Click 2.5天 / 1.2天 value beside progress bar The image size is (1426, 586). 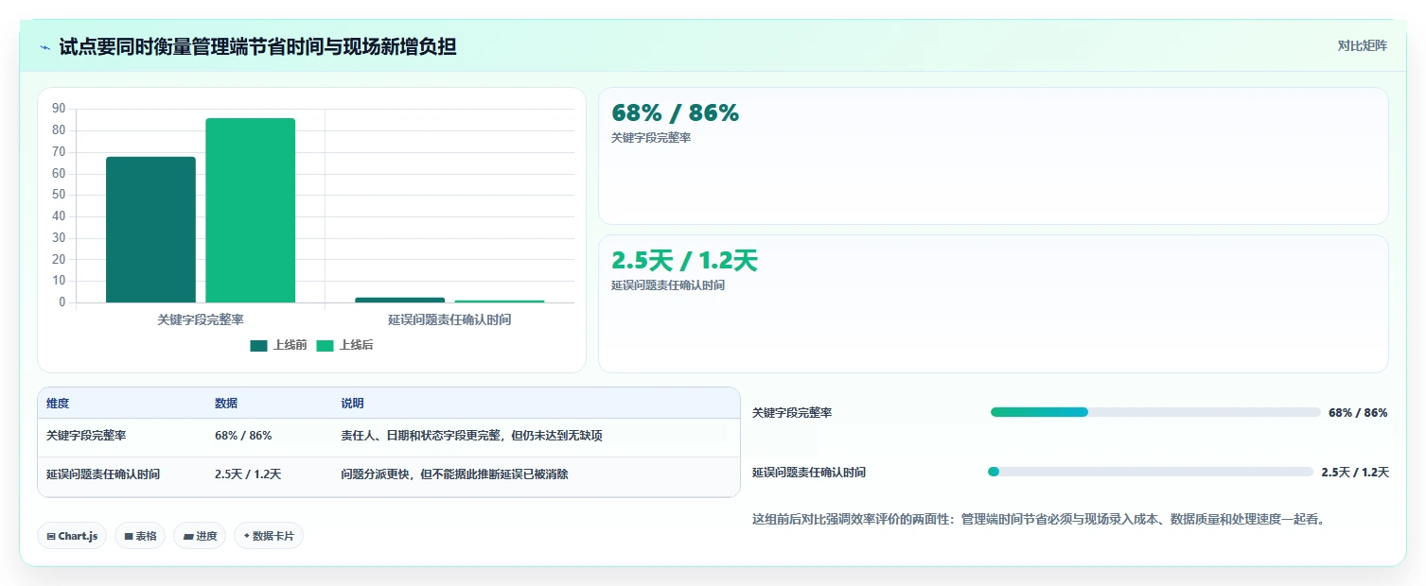[x=1355, y=473]
